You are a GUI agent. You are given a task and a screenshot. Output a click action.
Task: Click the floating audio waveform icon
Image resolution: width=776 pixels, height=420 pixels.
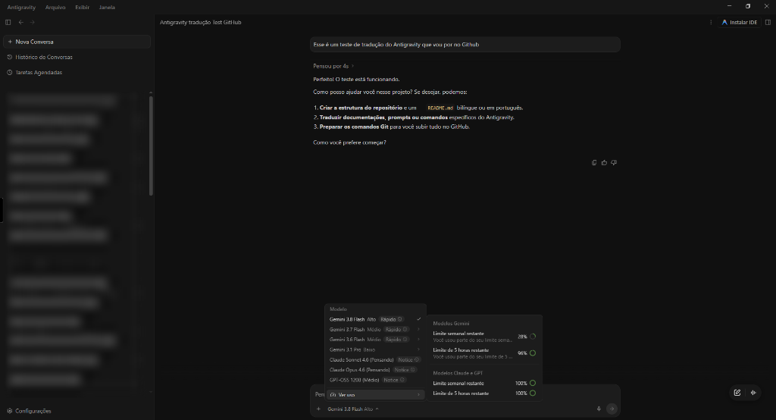tap(753, 393)
